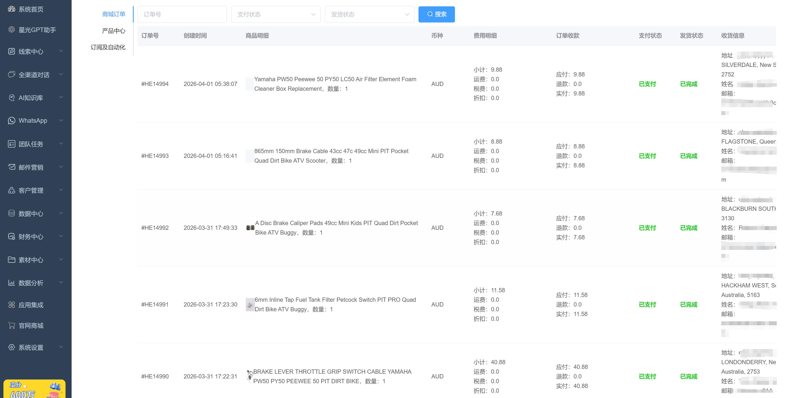
Task: Click the 官网商城 shopping cart icon
Action: pyautogui.click(x=12, y=325)
